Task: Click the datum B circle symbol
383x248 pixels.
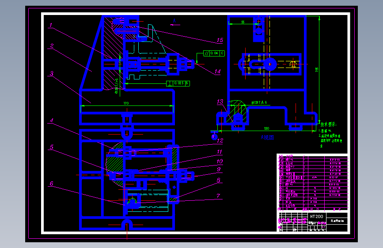Action: tap(214, 137)
